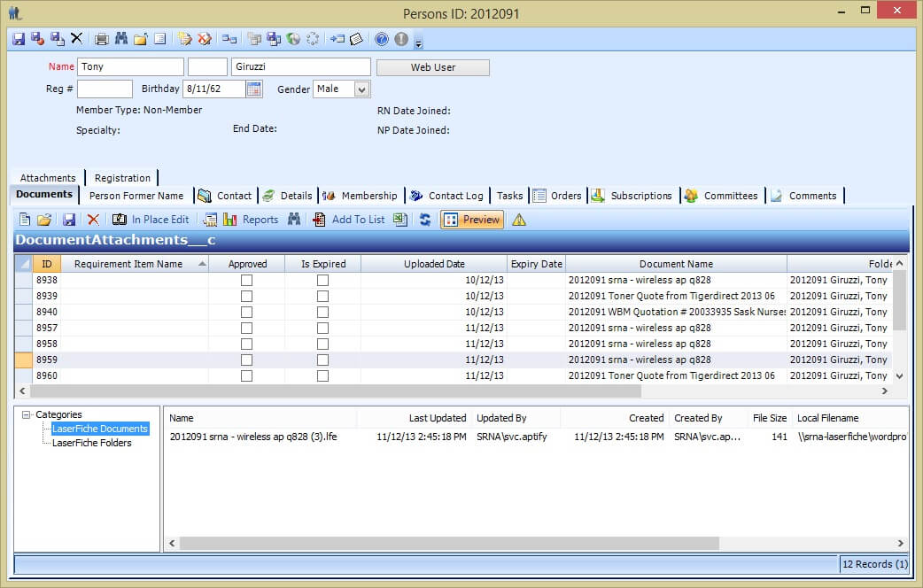This screenshot has width=923, height=588.
Task: Click the open folder icon in the Documents toolbar
Action: pos(44,220)
